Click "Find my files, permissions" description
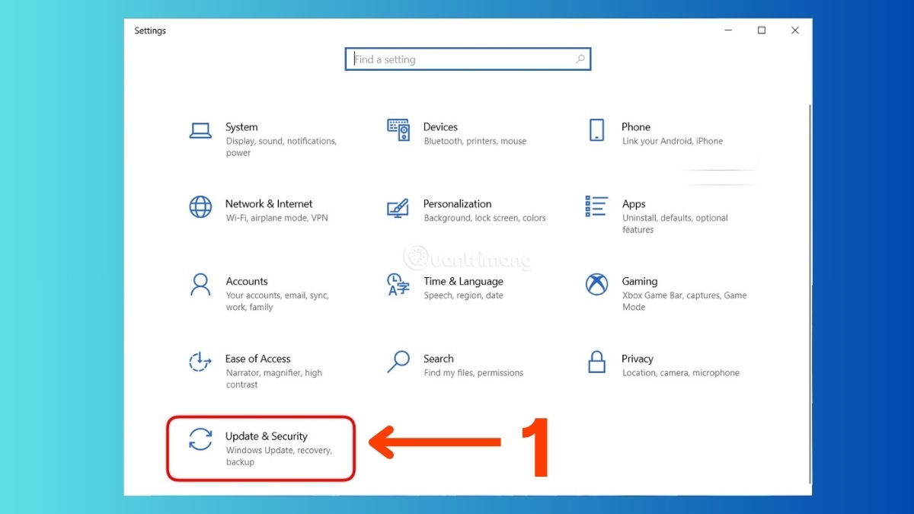 pos(474,373)
